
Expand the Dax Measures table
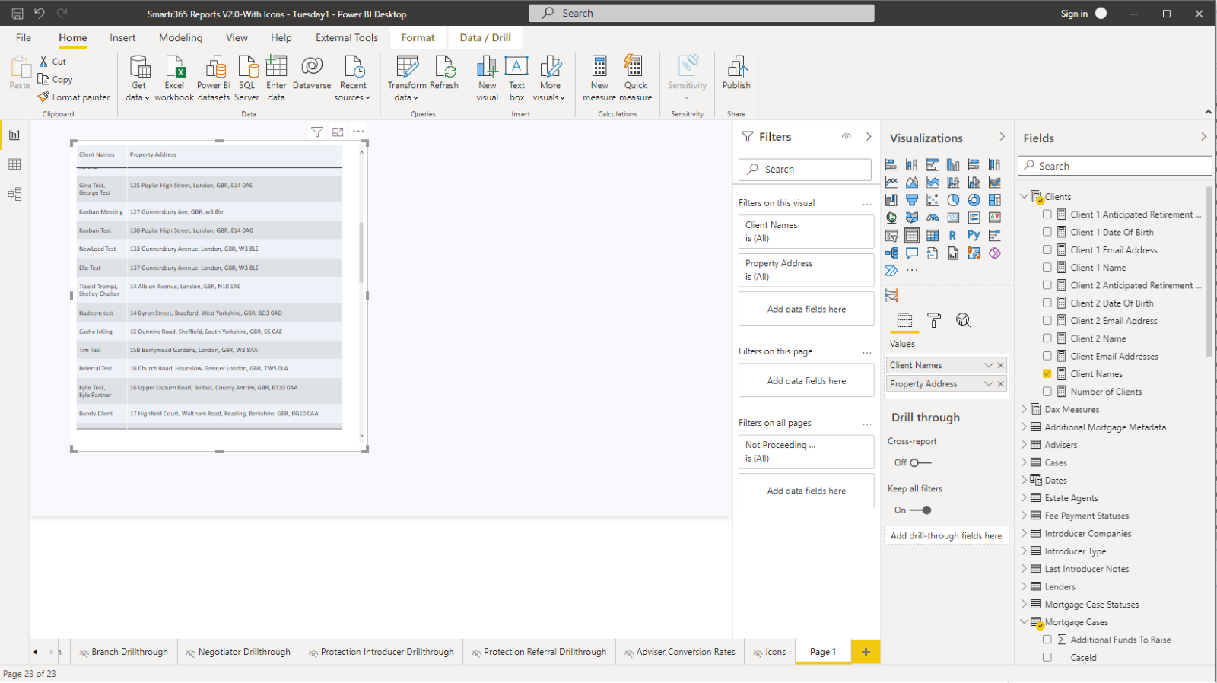click(x=1024, y=409)
